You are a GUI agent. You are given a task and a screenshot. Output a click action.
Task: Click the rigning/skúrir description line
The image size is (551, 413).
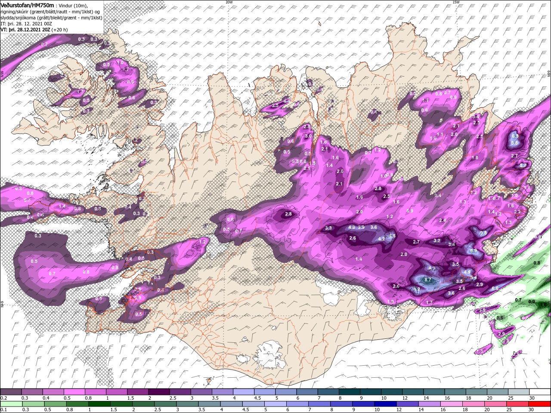tap(50, 11)
